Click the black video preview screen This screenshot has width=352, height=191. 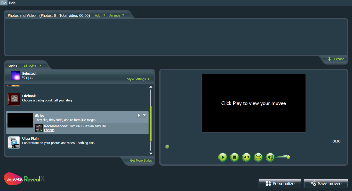(254, 103)
